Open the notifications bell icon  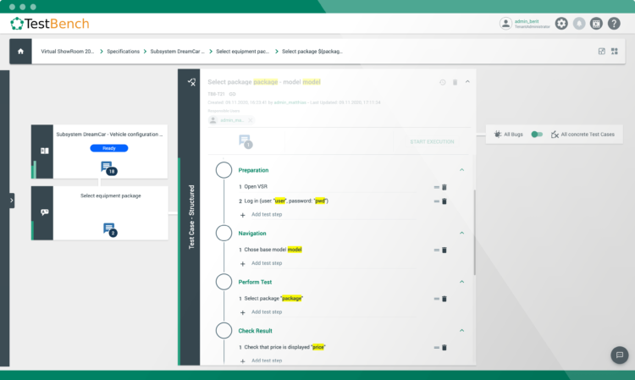[x=579, y=24]
